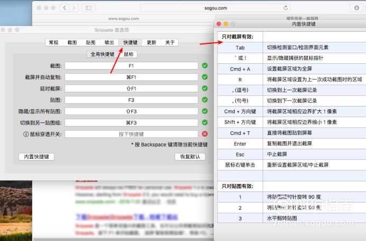Go forward in Safari toolbar
The height and width of the screenshot is (241, 366).
click(74, 8)
